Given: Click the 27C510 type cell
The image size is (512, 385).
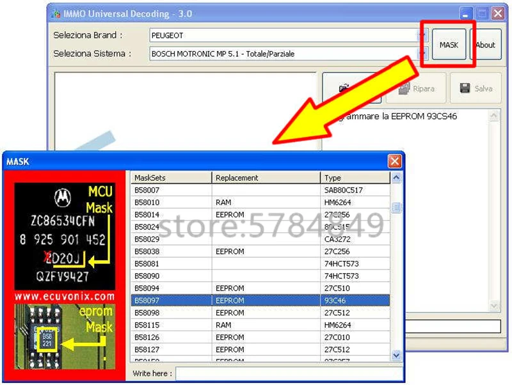Looking at the screenshot, I should click(355, 288).
